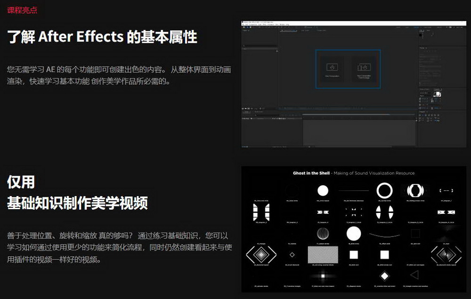The height and width of the screenshot is (299, 471).
Task: Click the white diamond with outline border
Action: tap(384, 276)
